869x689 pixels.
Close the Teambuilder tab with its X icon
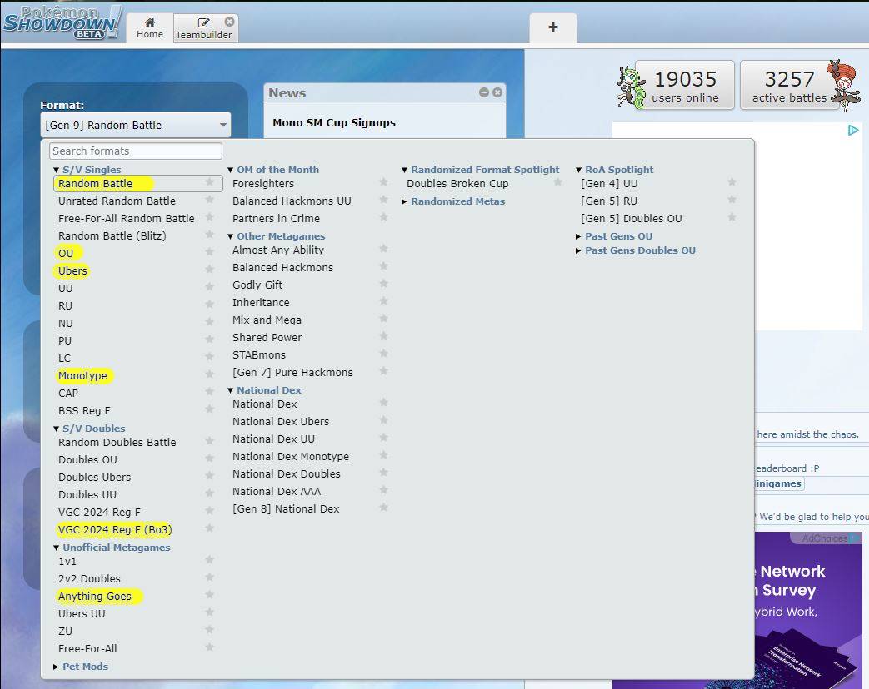[229, 22]
